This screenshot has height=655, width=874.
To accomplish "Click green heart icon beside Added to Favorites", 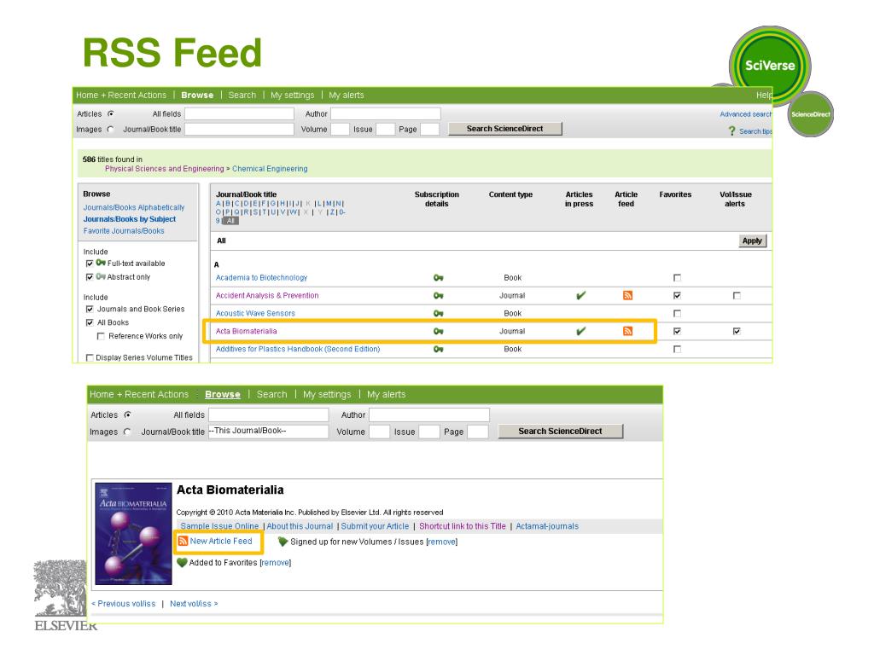I will pyautogui.click(x=182, y=563).
